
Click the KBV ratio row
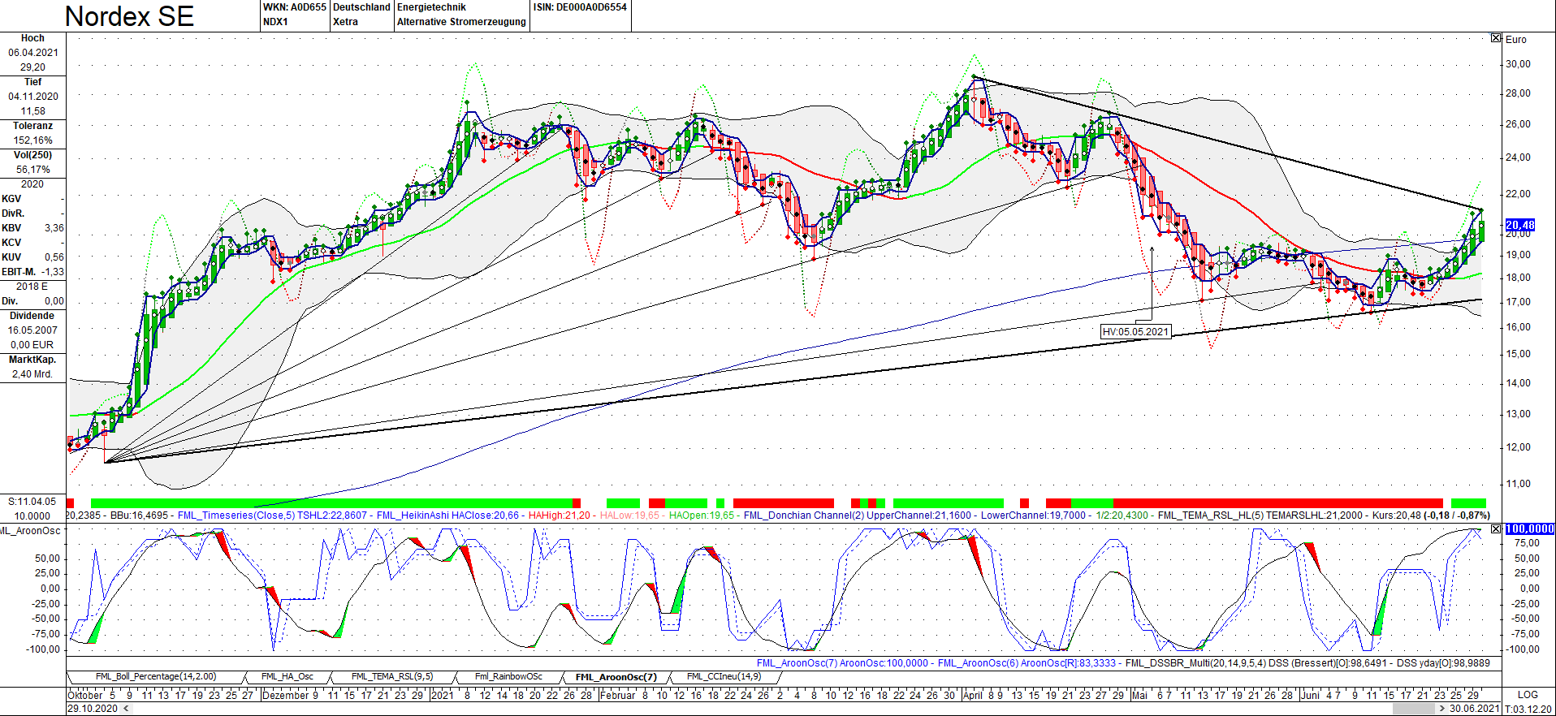(x=32, y=228)
